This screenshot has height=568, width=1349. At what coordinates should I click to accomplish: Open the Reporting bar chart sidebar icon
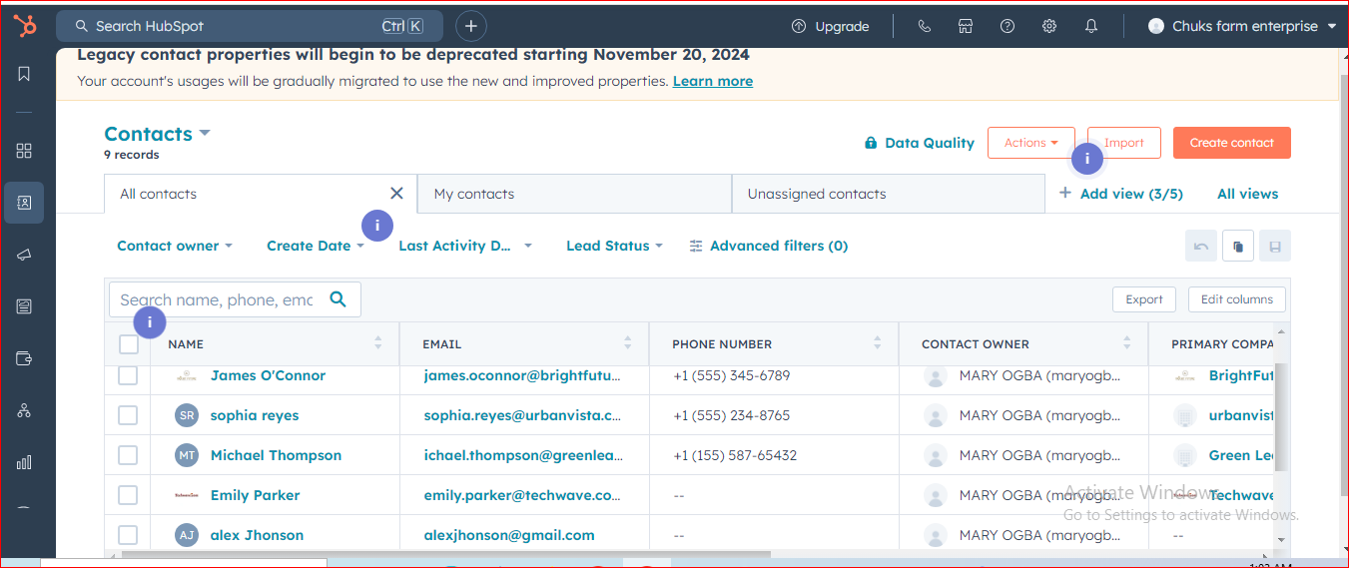[24, 462]
